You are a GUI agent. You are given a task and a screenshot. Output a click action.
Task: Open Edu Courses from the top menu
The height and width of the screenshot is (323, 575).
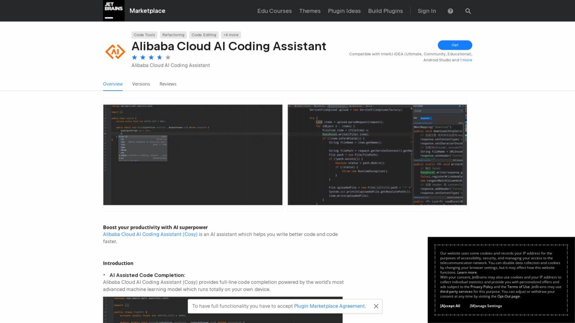[274, 11]
